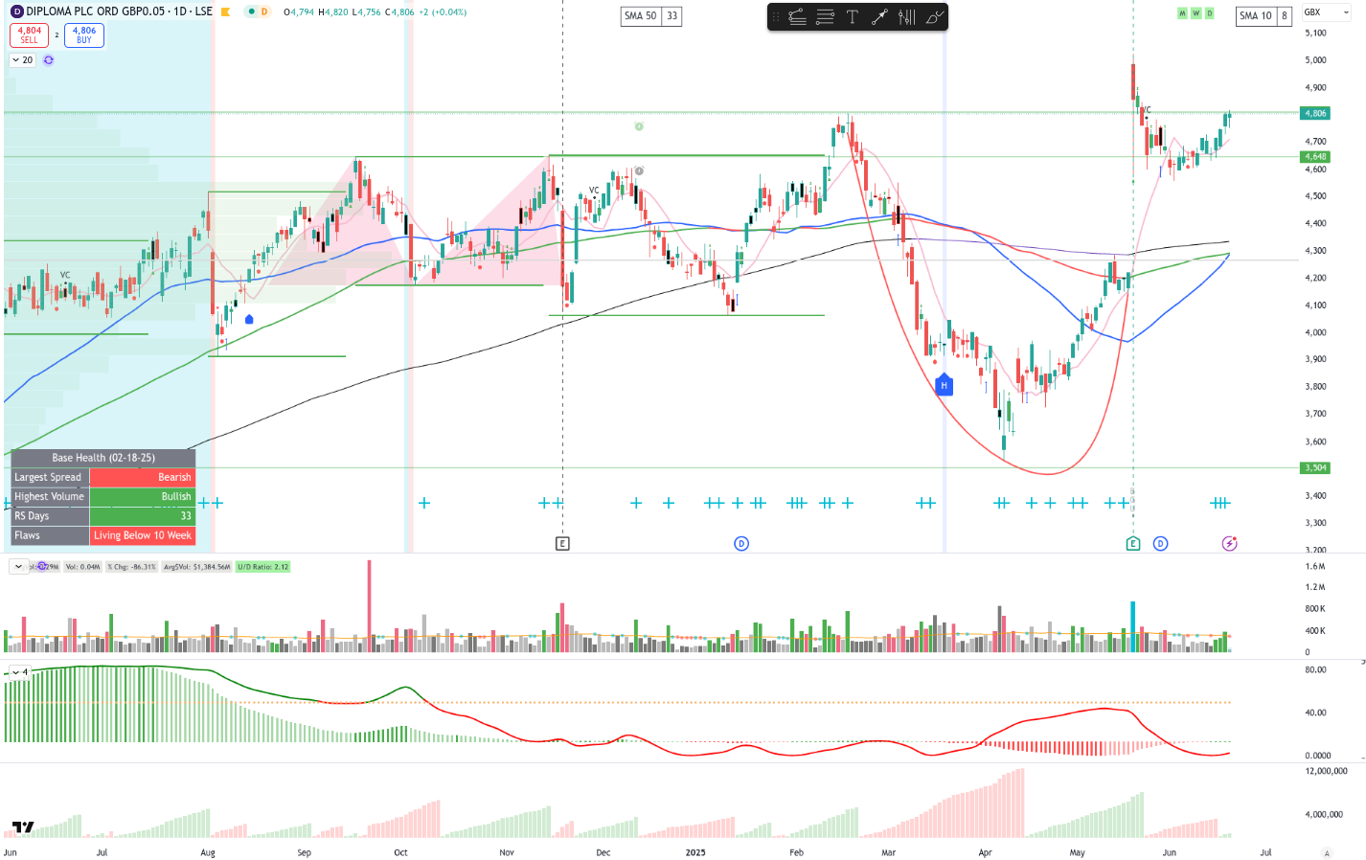
Task: Select the Text tool in drawing toolbar
Action: [x=853, y=17]
